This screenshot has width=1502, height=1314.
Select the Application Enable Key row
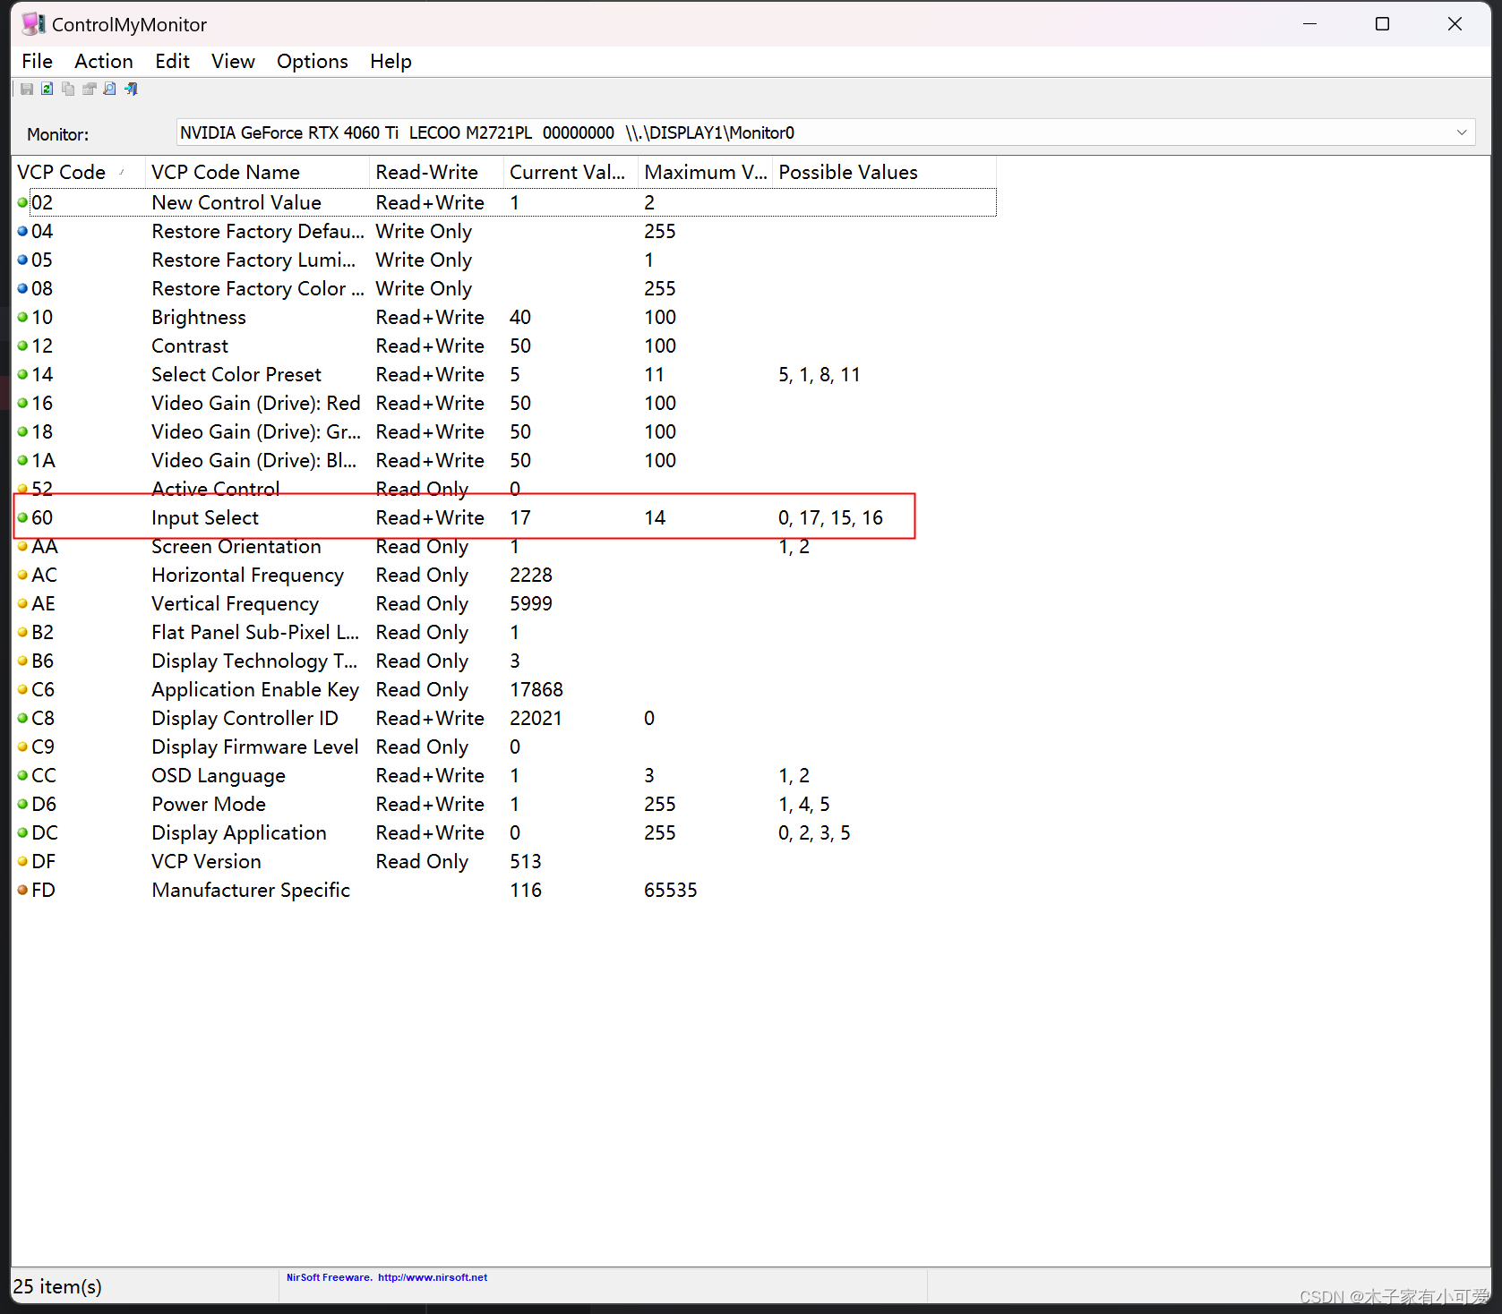[506, 689]
